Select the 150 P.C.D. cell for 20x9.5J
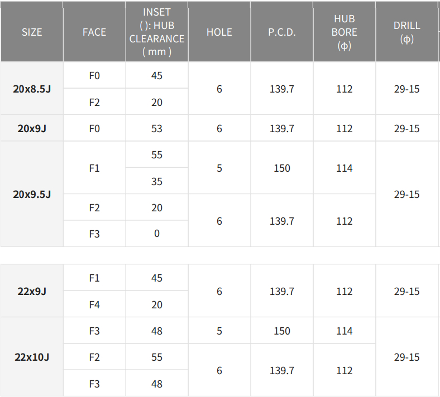 (x=282, y=168)
